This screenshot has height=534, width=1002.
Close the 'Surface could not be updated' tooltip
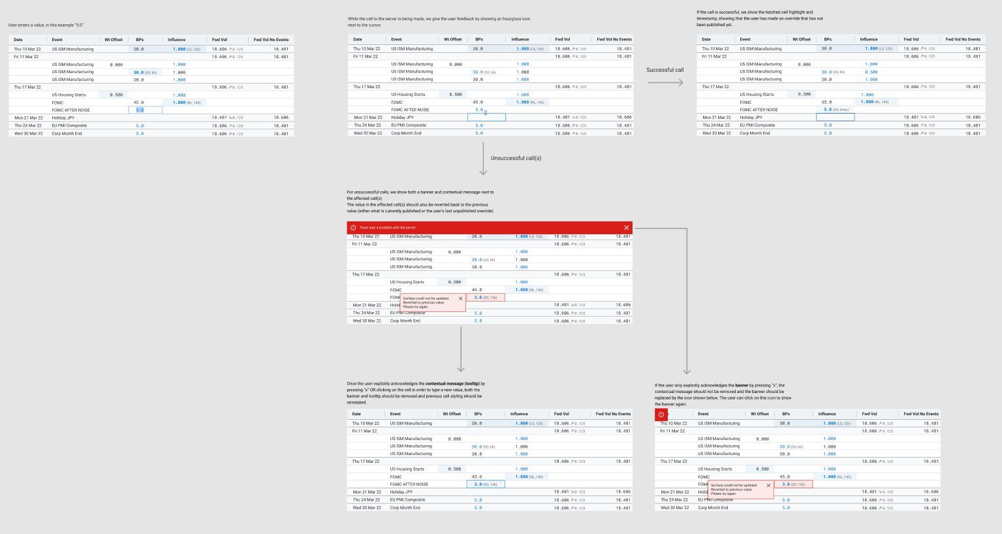click(460, 298)
